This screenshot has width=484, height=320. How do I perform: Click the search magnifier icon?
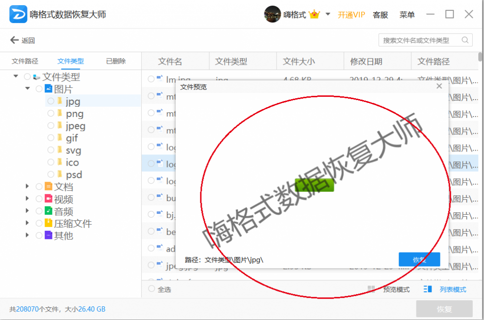tap(465, 40)
